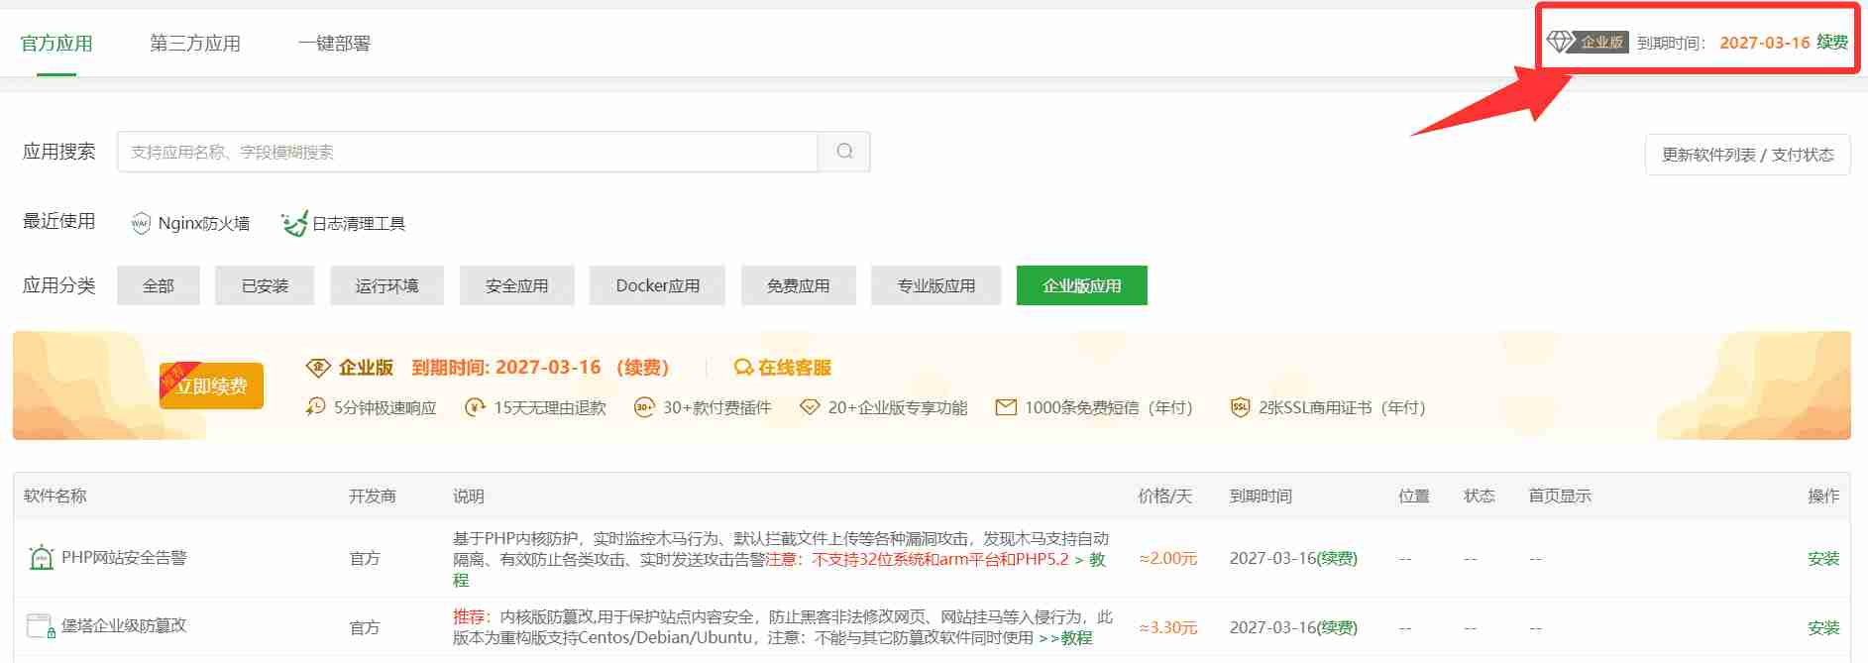Click 企业版 badge at top right
The width and height of the screenshot is (1868, 663).
(x=1601, y=43)
